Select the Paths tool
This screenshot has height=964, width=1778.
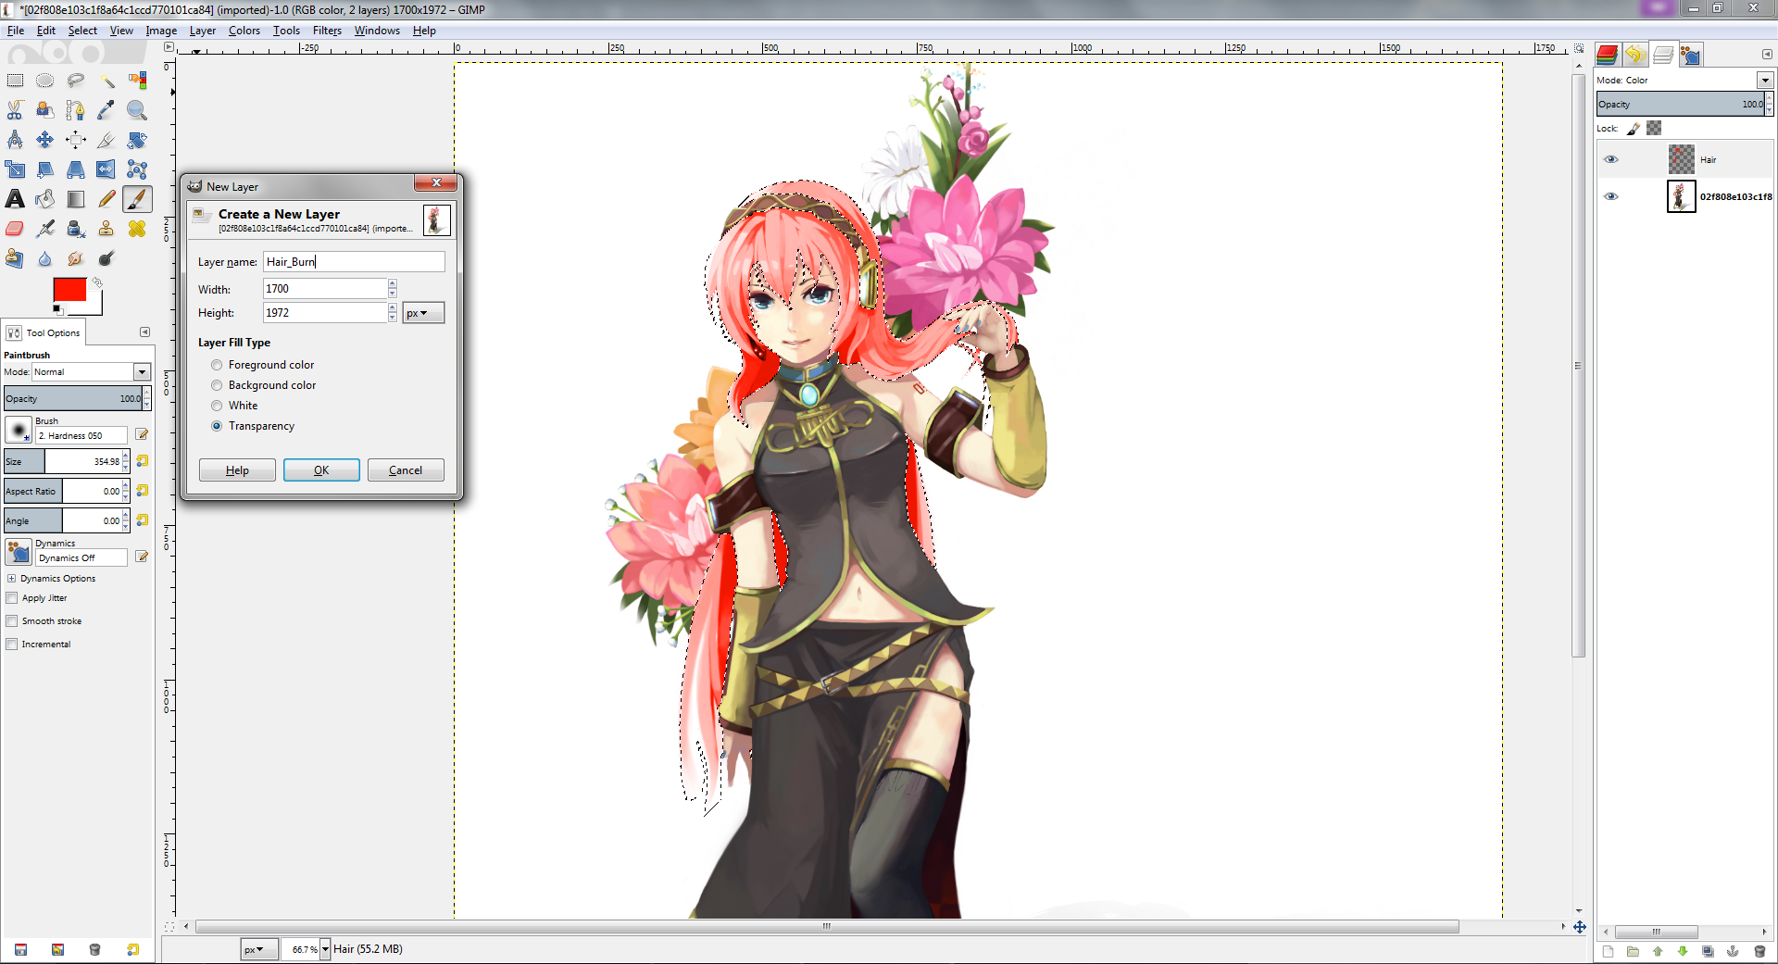(x=76, y=110)
